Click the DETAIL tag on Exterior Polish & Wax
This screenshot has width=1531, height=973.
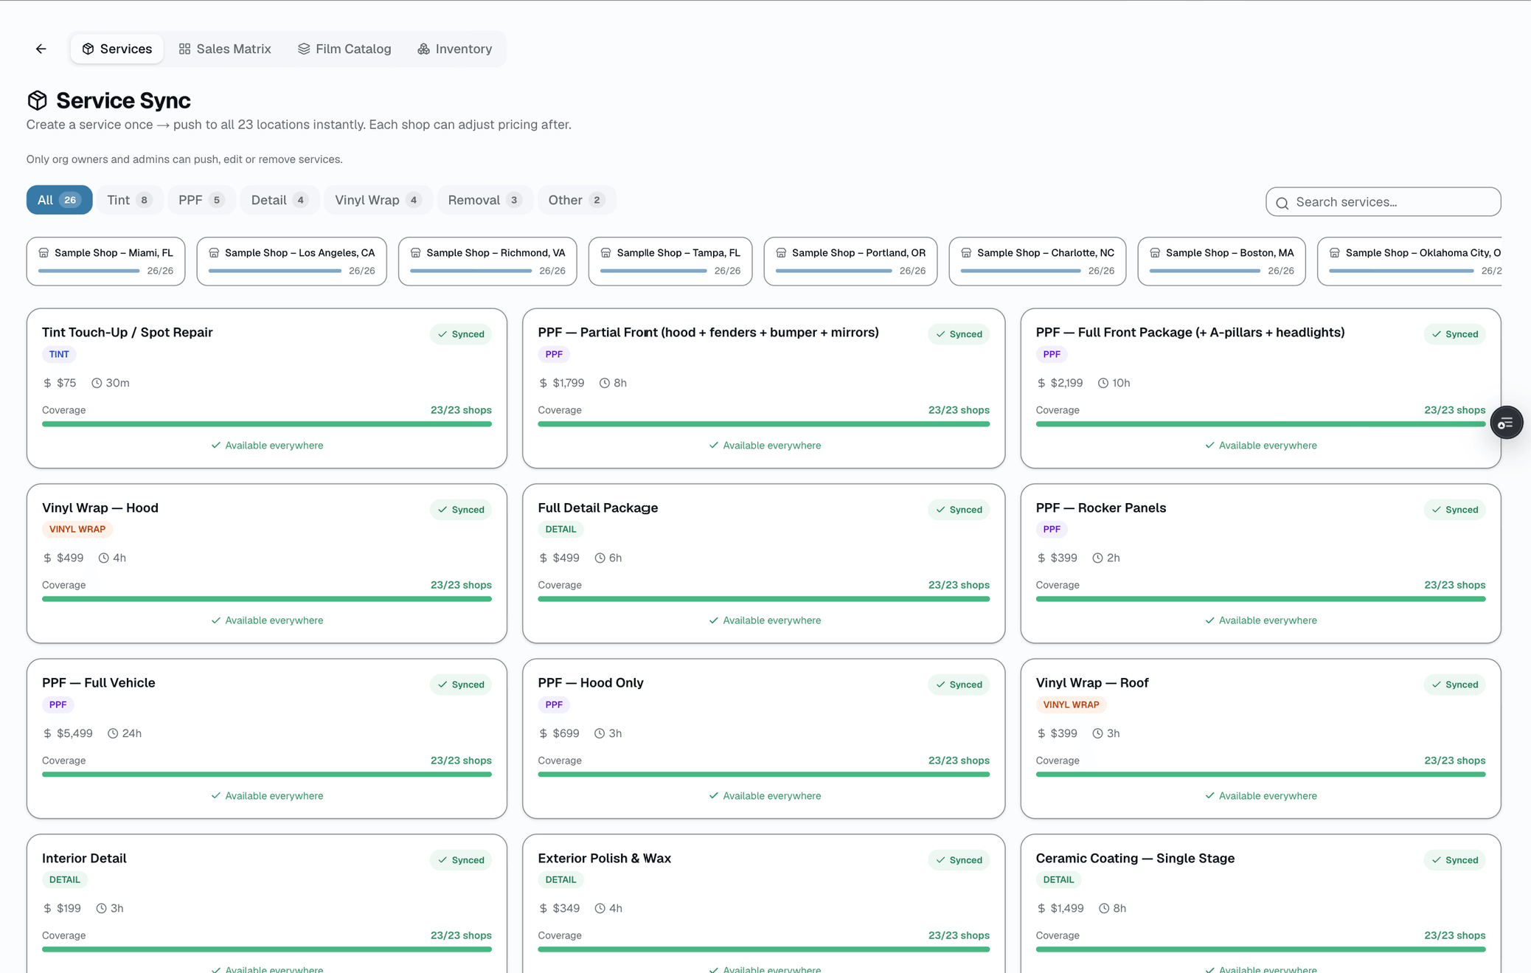[560, 879]
